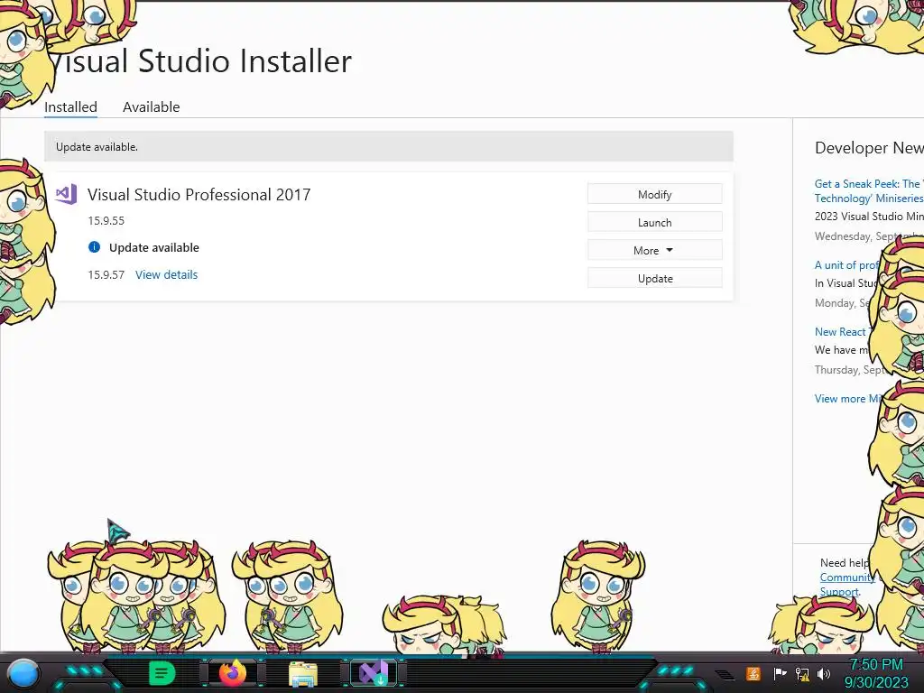Image resolution: width=924 pixels, height=693 pixels.
Task: Open 'Get a Sneak Peek' news link
Action: click(x=869, y=191)
